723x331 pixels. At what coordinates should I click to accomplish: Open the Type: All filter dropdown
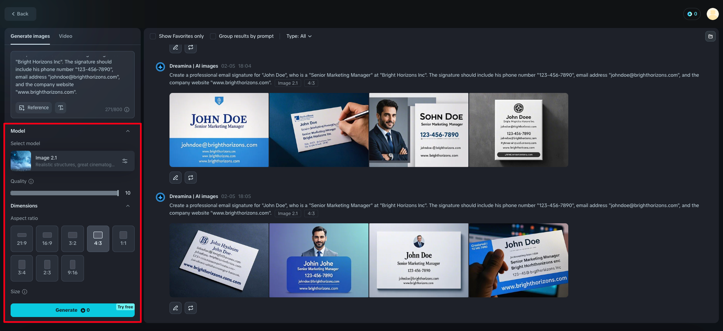[x=299, y=36]
